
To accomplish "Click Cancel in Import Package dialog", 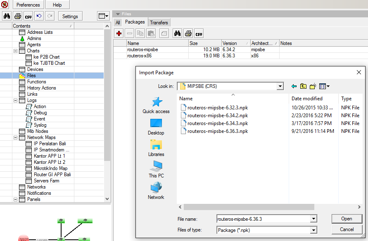I will click(347, 229).
